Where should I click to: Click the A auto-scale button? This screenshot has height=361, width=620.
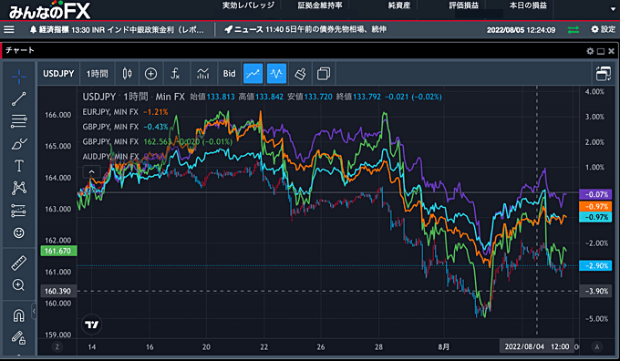coord(597,346)
